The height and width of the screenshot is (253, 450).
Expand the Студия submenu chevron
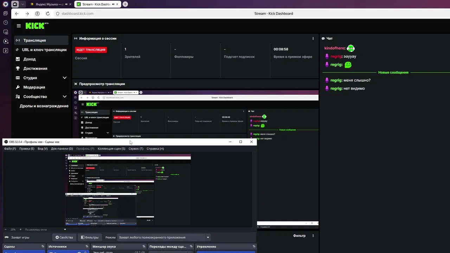coord(65,78)
